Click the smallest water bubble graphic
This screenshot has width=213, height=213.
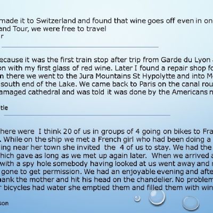coord(137,199)
